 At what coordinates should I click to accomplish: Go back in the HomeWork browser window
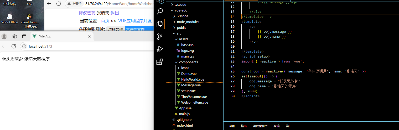point(49,4)
